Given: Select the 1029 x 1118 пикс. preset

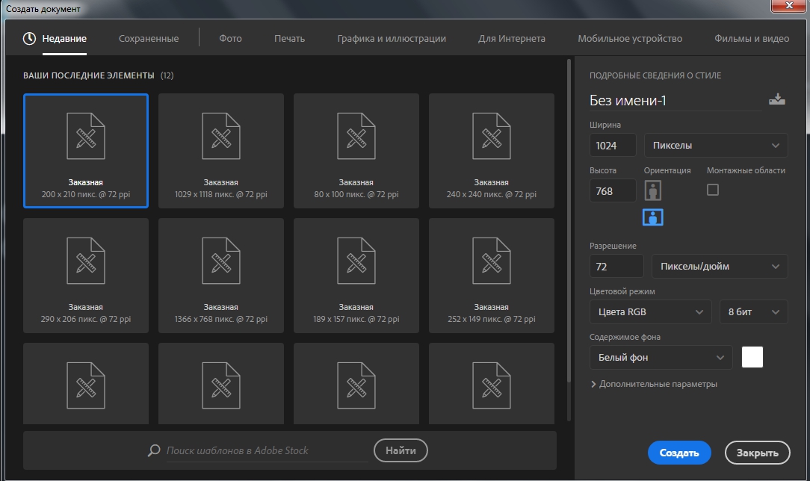Looking at the screenshot, I should tap(221, 151).
